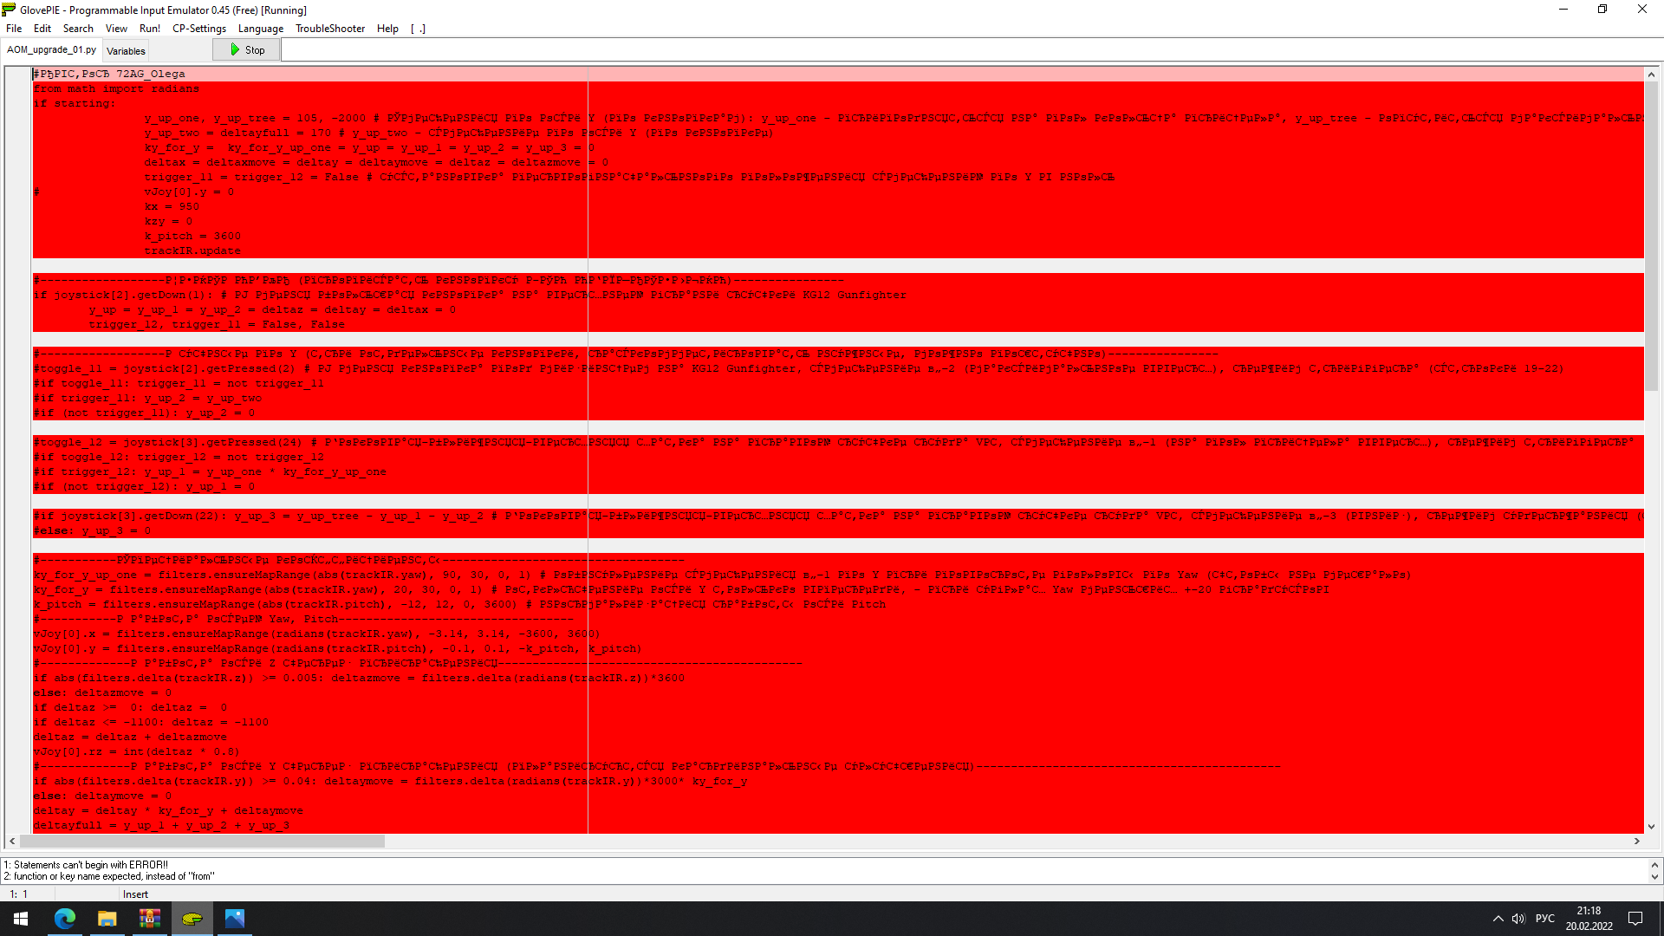Image resolution: width=1664 pixels, height=936 pixels.
Task: Open the volume control in system tray
Action: 1518,919
